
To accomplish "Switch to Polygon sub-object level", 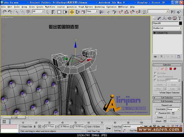I will click(170, 69).
